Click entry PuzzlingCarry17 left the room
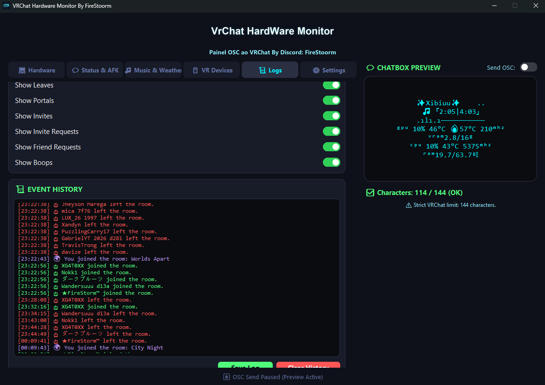Image resolution: width=545 pixels, height=385 pixels. (87, 231)
